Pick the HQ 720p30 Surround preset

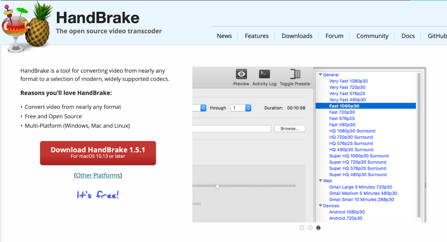(x=351, y=137)
